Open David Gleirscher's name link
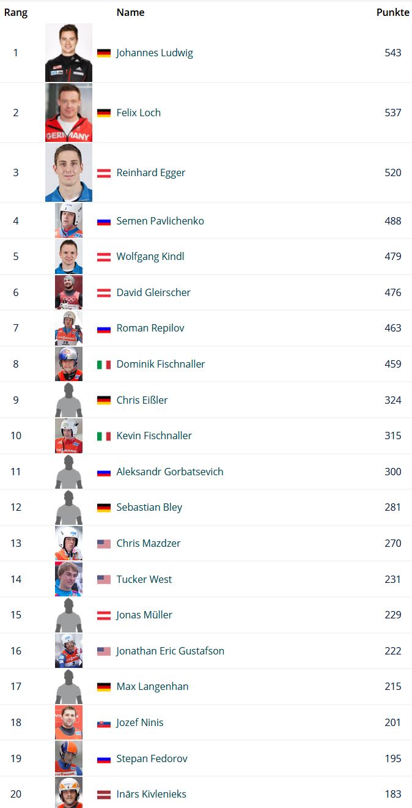The image size is (412, 808). [153, 292]
